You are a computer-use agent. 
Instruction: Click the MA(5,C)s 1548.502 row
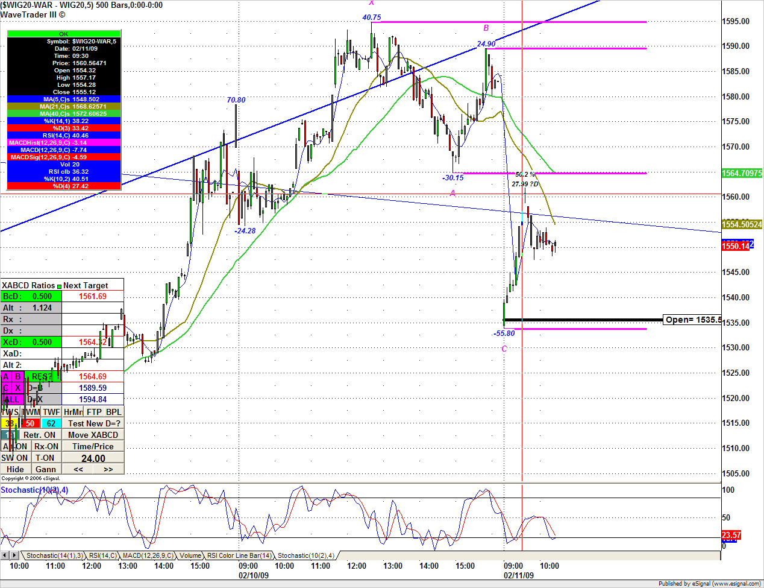point(64,99)
